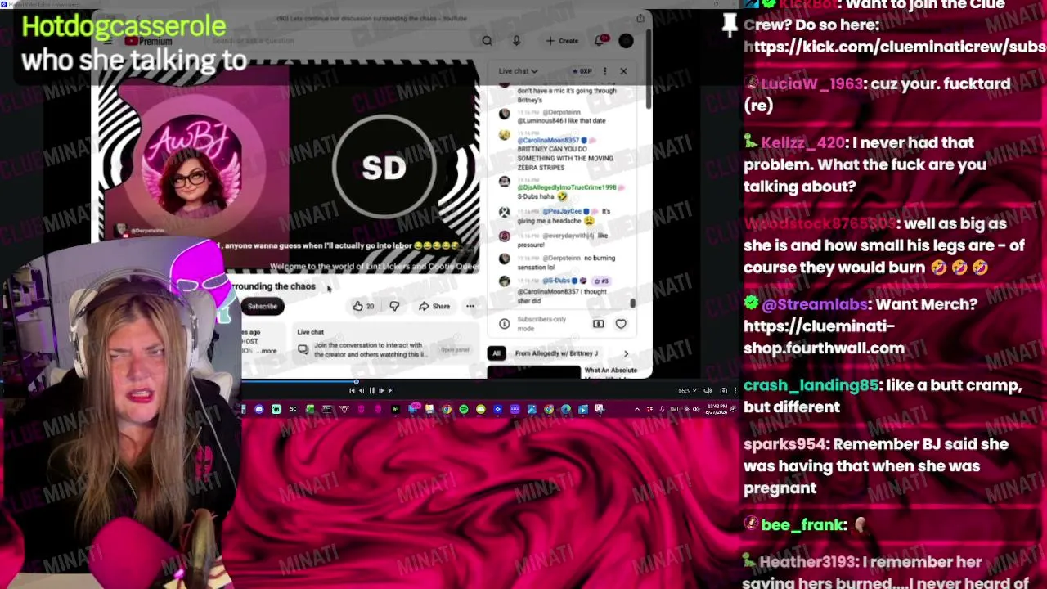Click the player snapshot camera icon
The height and width of the screenshot is (589, 1047).
tap(723, 391)
